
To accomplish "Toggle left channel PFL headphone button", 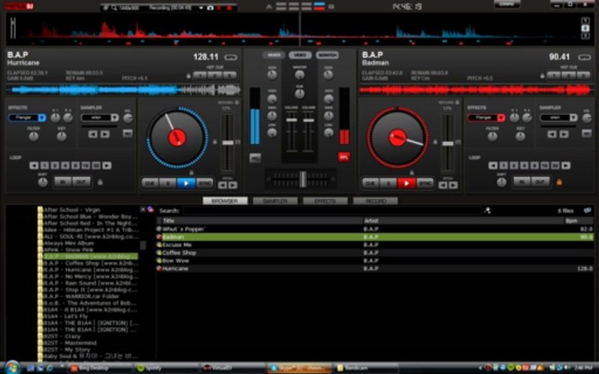I will pos(255,157).
